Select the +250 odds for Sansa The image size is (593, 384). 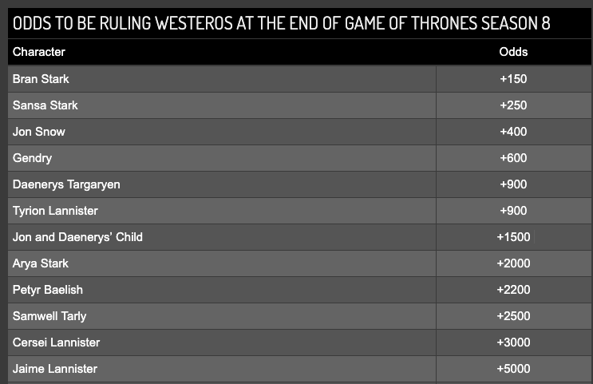[513, 105]
